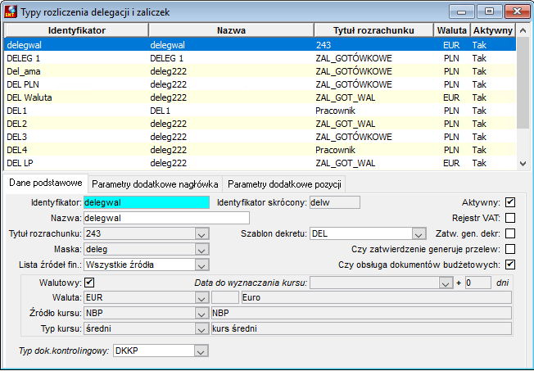Toggle the Walutowy checkbox

89,283
